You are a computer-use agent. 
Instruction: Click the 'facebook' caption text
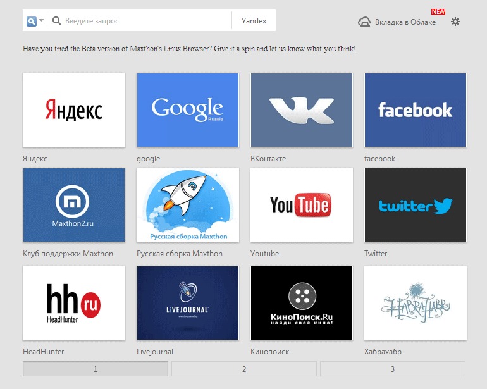[x=379, y=159]
